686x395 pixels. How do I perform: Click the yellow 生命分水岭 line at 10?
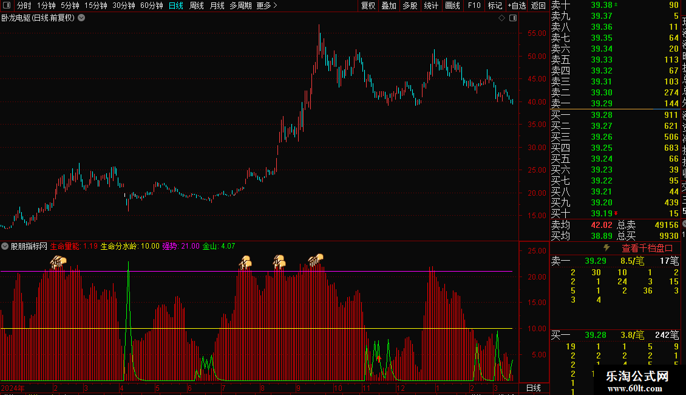coord(256,328)
